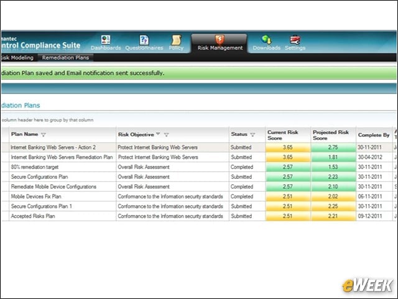The height and width of the screenshot is (299, 398).
Task: Click projected risk score 2.10 cell
Action: pos(333,187)
